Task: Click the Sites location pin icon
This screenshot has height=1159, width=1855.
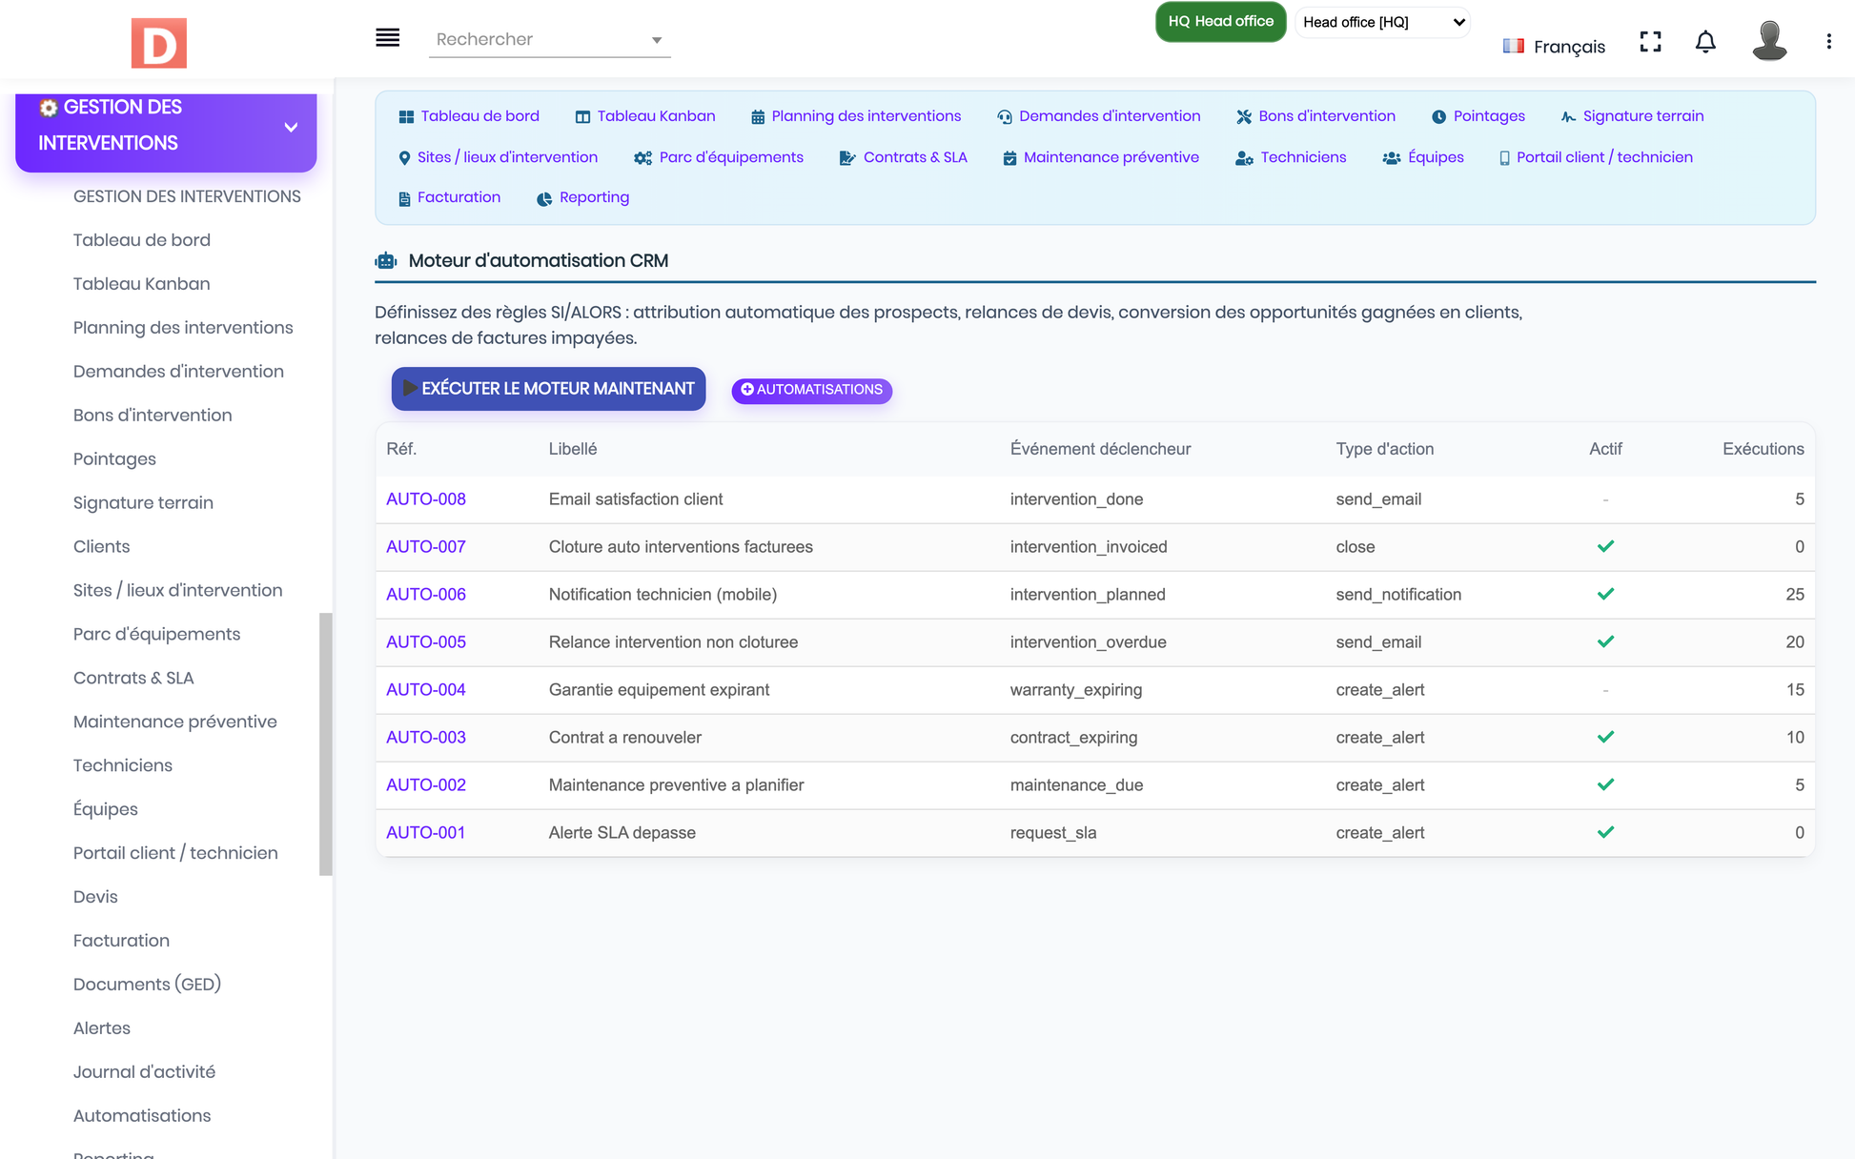Action: [x=404, y=158]
